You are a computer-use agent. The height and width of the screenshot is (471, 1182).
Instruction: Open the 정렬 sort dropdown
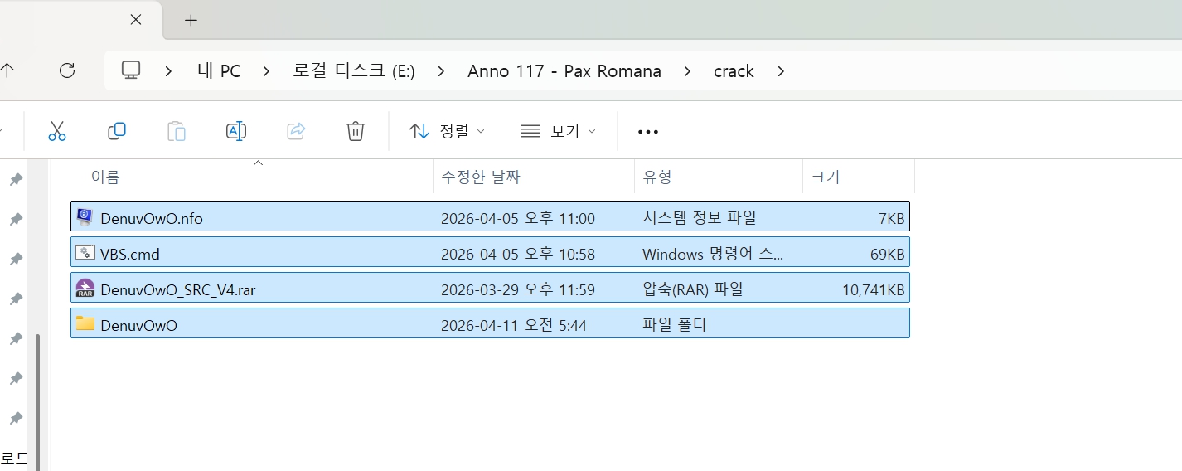pos(447,131)
